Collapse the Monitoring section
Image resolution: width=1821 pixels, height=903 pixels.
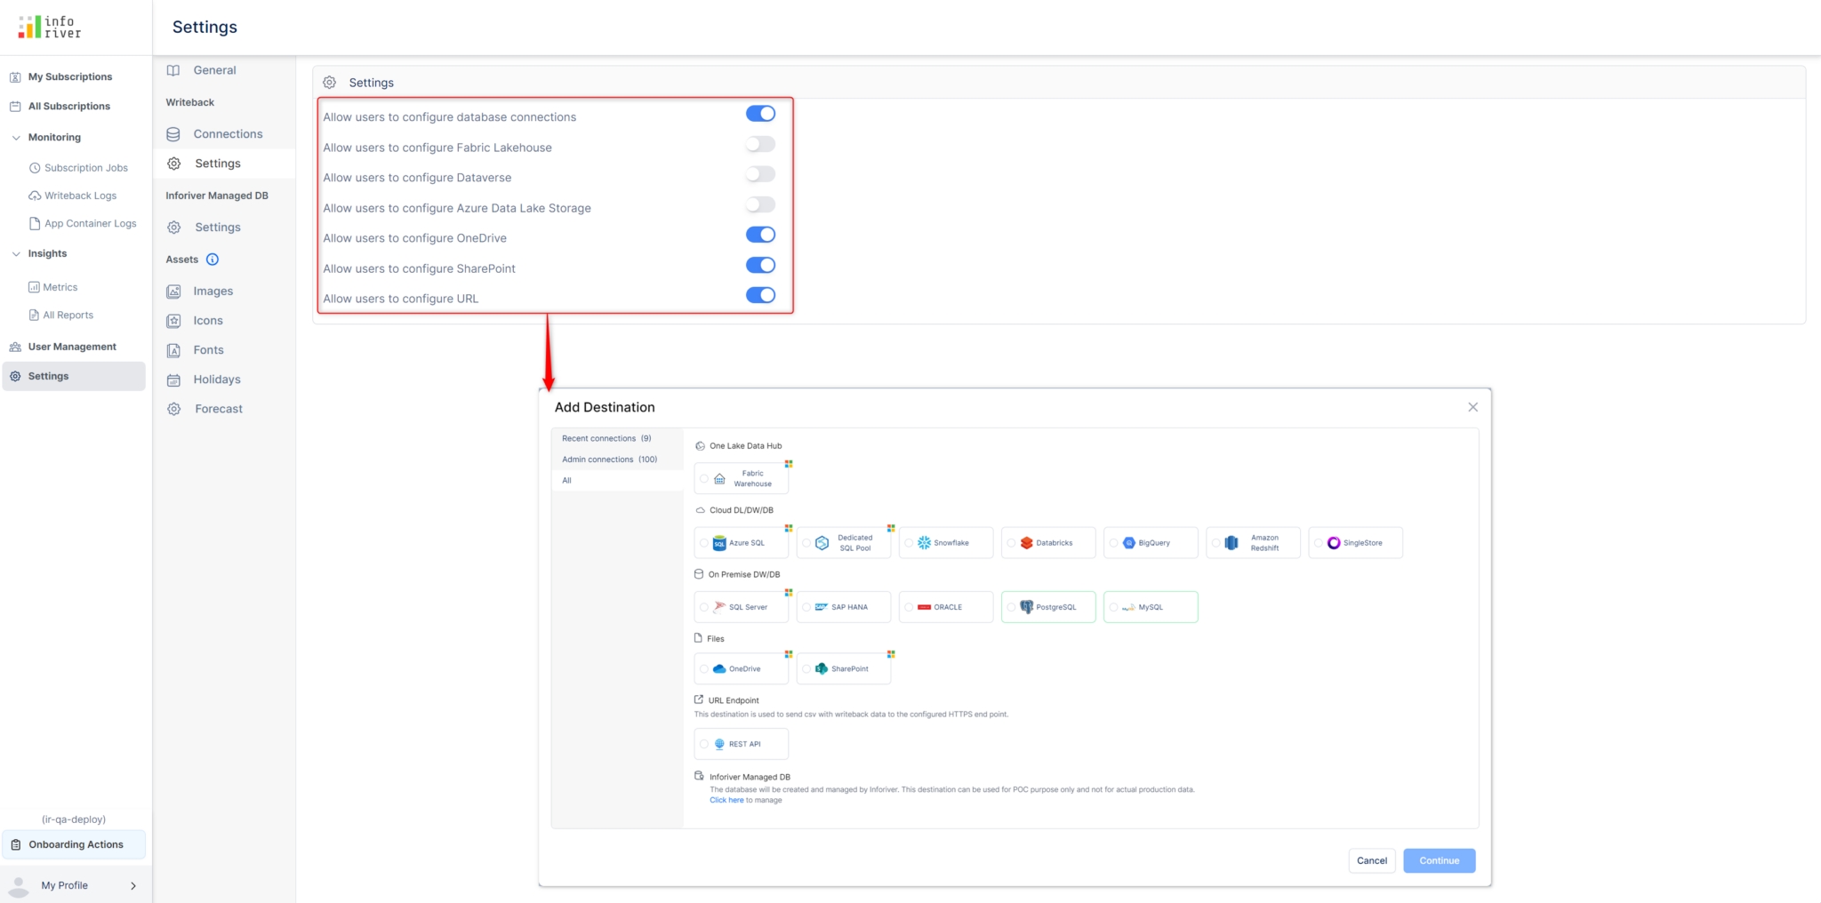coord(16,138)
